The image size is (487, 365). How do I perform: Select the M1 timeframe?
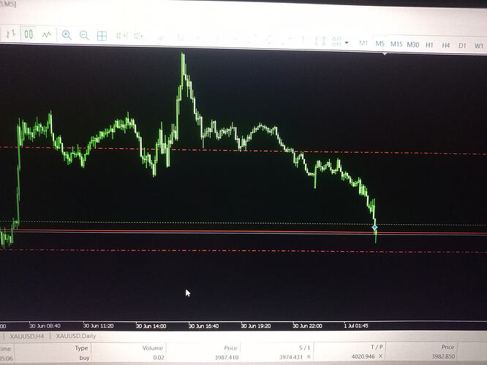coord(363,43)
